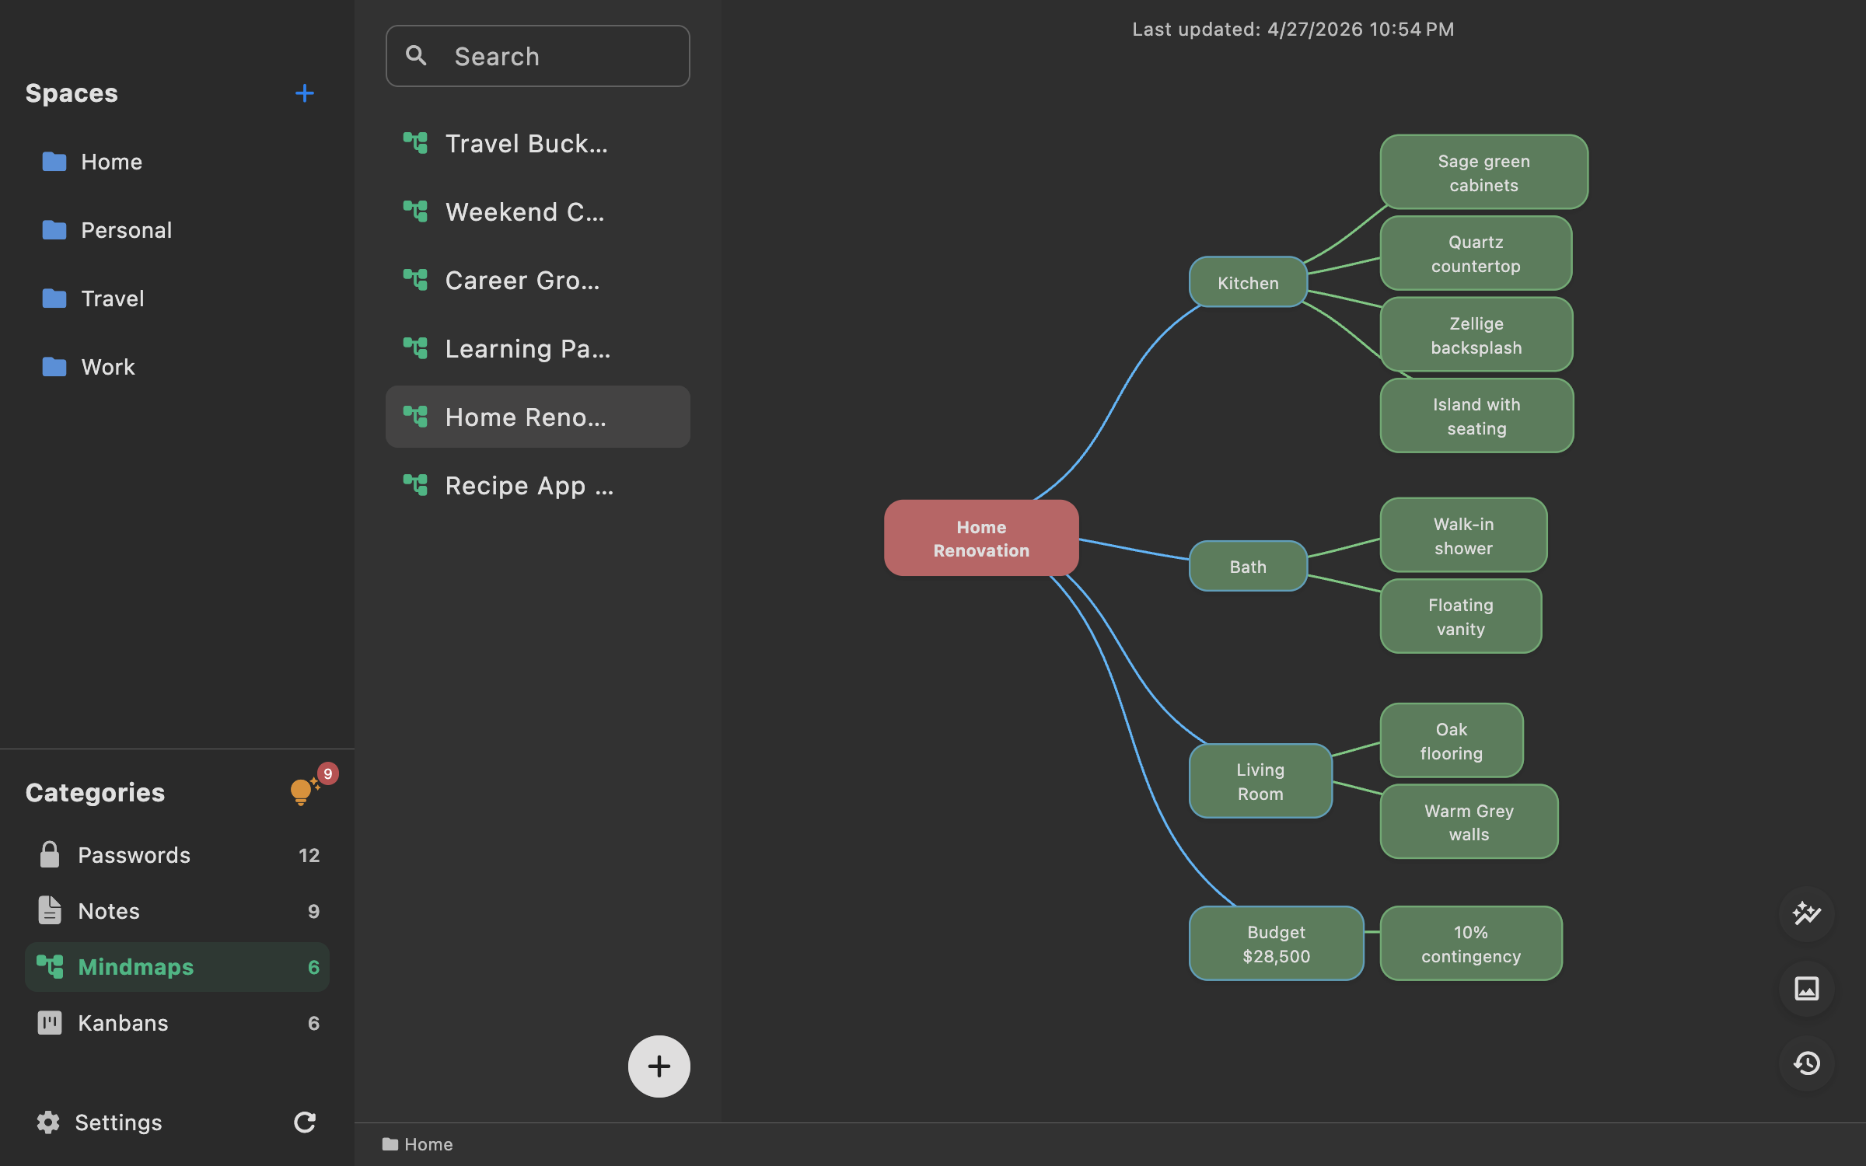Click the refresh sync icon beside Settings
This screenshot has width=1866, height=1166.
[305, 1122]
